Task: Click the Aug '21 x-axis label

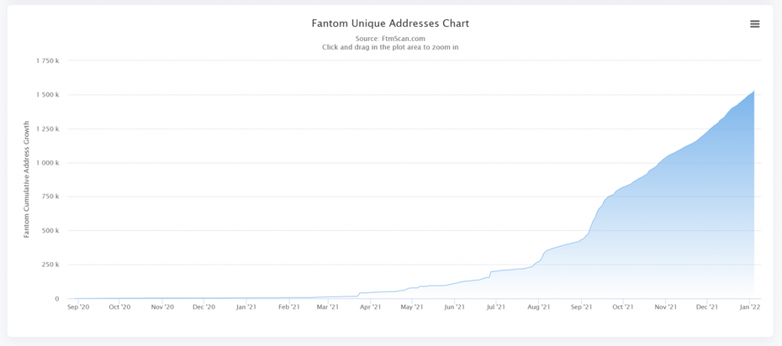Action: [539, 307]
